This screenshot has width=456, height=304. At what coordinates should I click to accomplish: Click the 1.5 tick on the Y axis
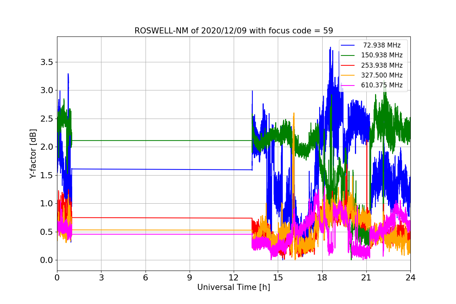[47, 175]
